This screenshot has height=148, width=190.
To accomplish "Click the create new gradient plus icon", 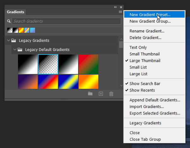I will point(101,94).
